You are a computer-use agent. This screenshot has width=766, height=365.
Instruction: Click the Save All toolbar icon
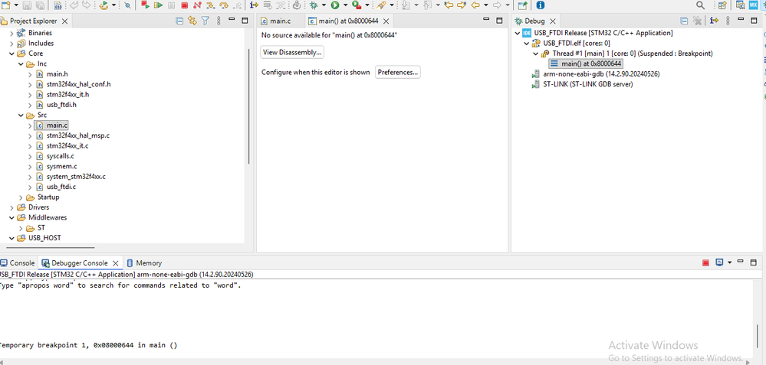coord(40,5)
